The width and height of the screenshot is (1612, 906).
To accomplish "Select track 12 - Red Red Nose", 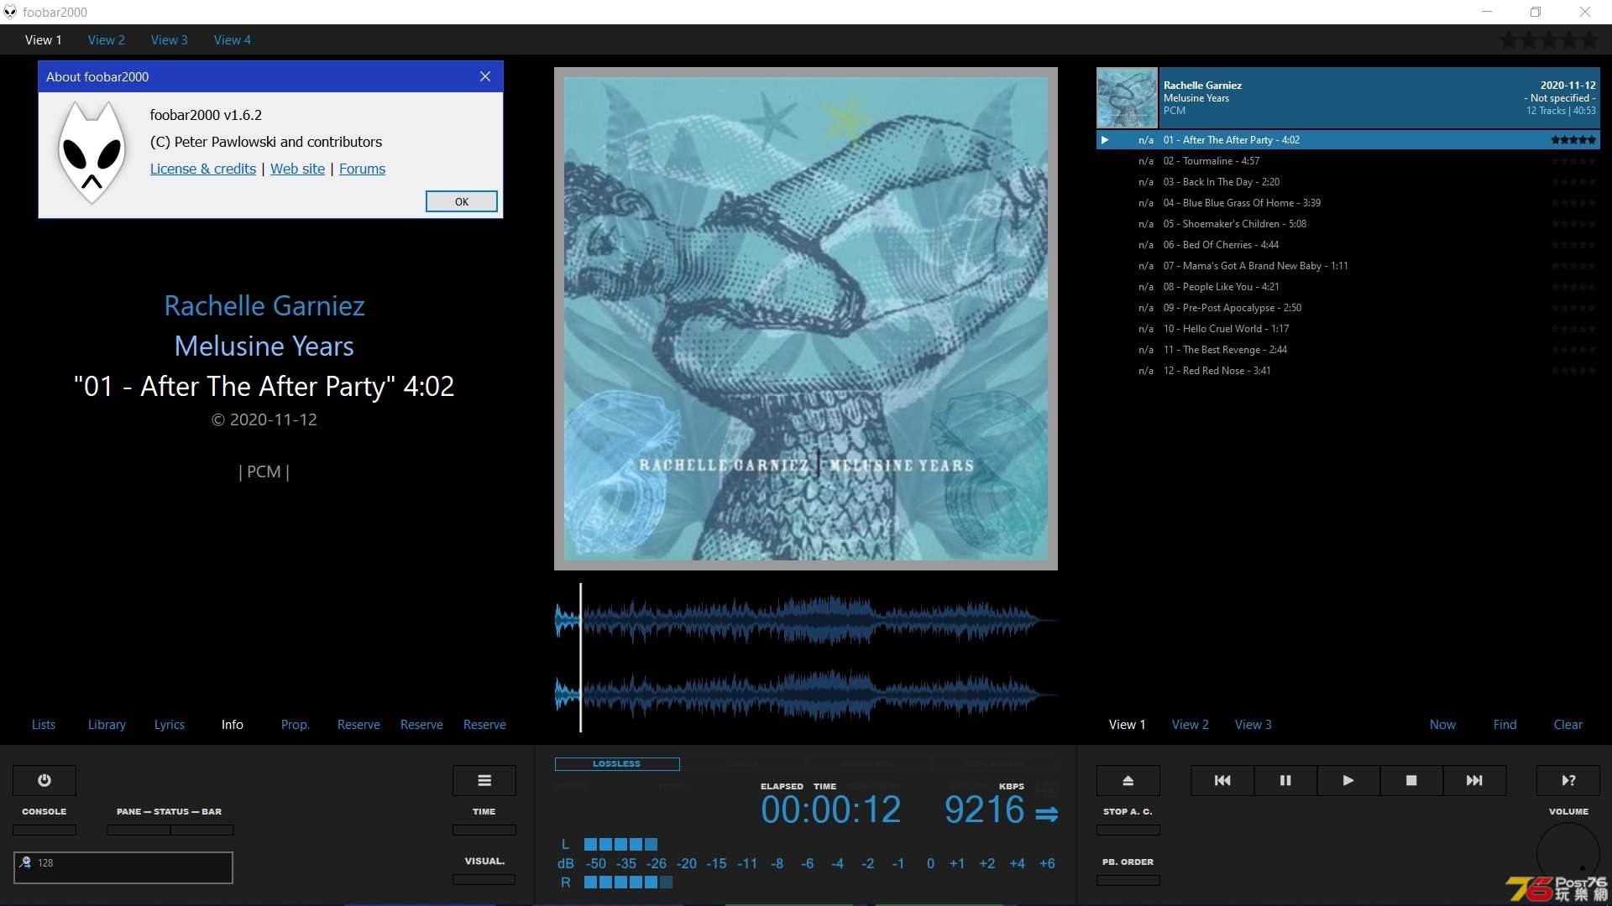I will pos(1348,371).
